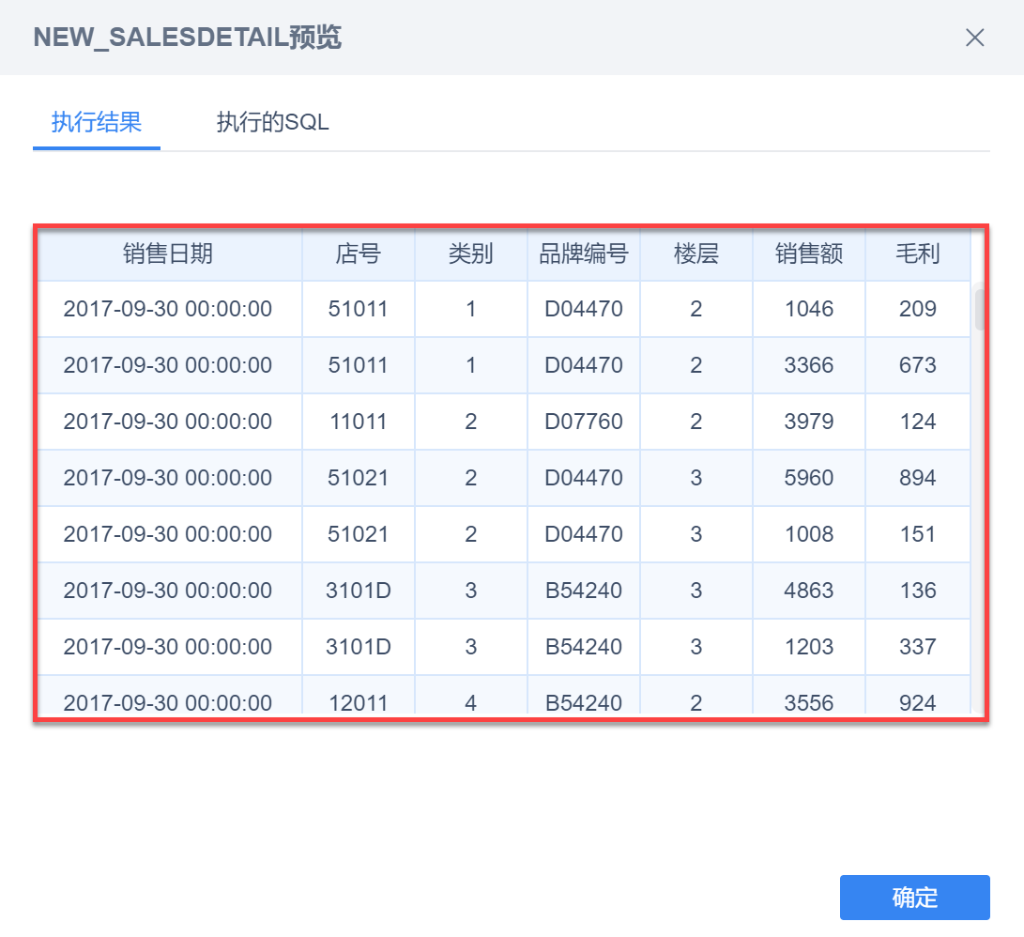The image size is (1024, 937).
Task: Click the 店号 column header
Action: tap(358, 253)
